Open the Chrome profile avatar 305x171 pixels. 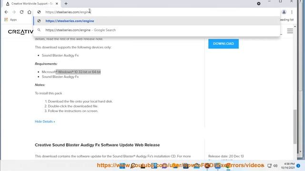[284, 12]
